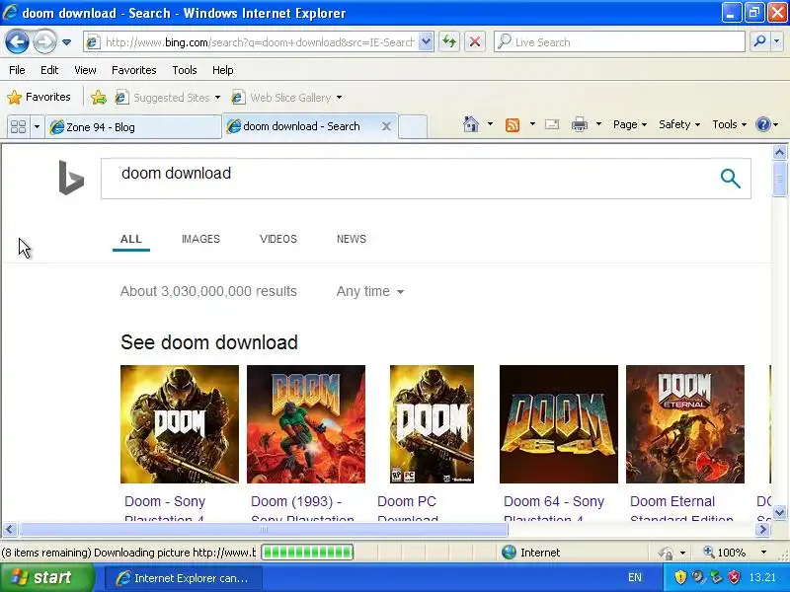Click the page loading progress bar
The image size is (790, 592).
(x=307, y=553)
